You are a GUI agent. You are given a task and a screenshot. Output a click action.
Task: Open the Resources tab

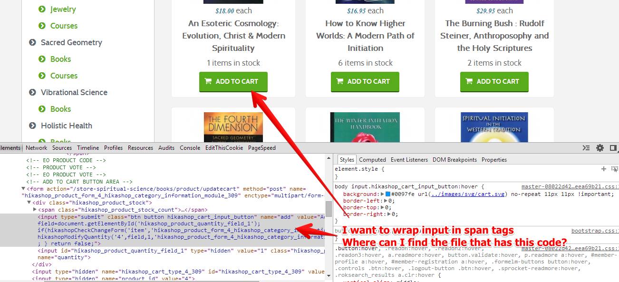tap(141, 148)
